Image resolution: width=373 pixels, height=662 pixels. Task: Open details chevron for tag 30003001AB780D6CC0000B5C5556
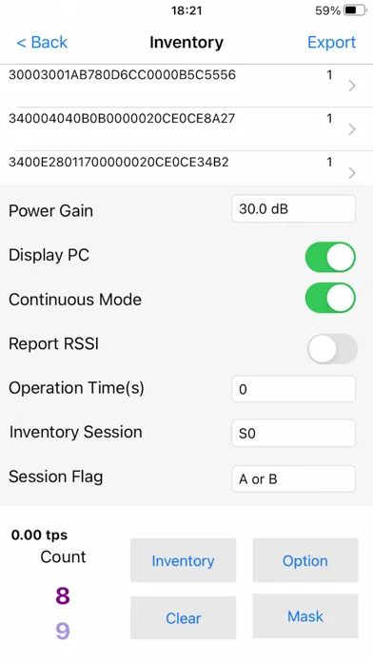click(352, 87)
